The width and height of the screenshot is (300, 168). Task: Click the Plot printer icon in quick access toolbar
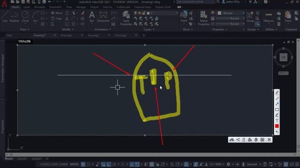tap(44, 2)
